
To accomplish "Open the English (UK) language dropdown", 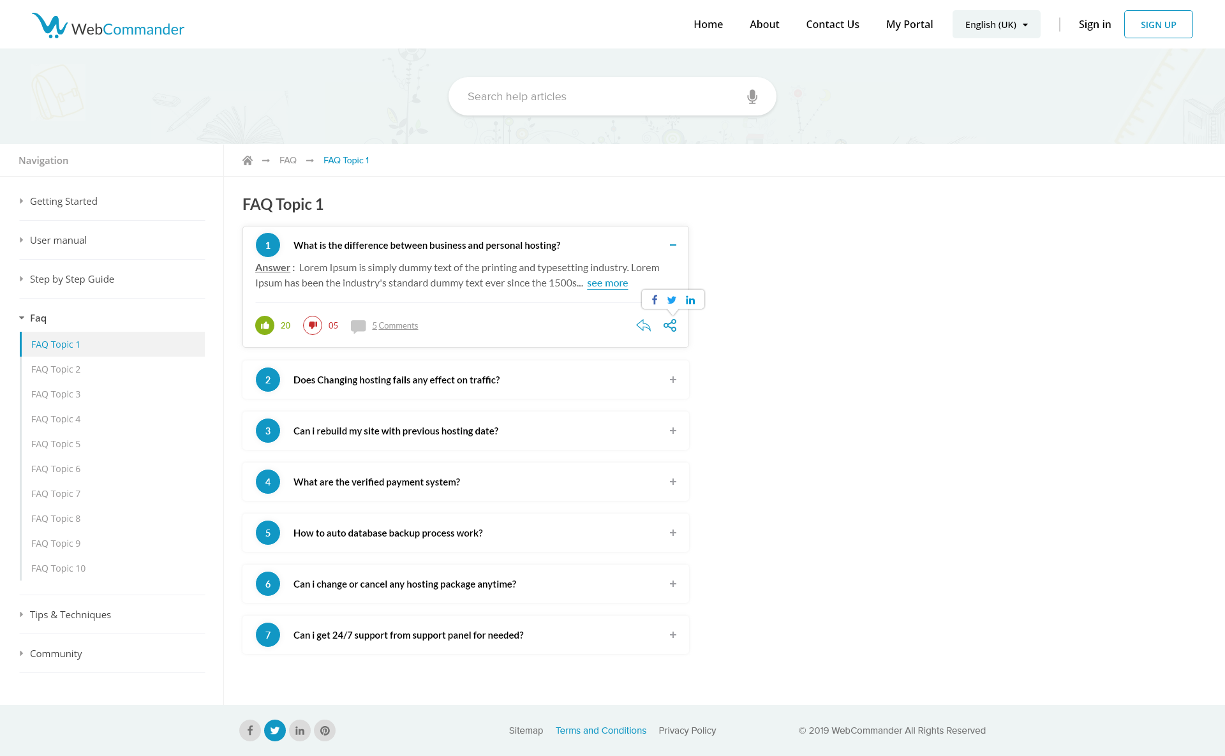I will click(996, 24).
